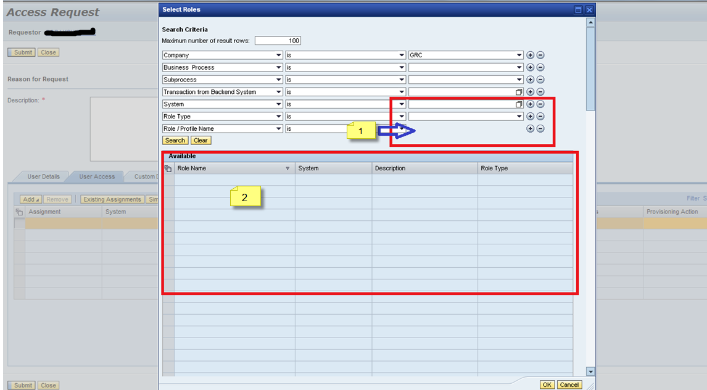This screenshot has width=707, height=390.
Task: Open Role Name column sort menu
Action: click(287, 168)
